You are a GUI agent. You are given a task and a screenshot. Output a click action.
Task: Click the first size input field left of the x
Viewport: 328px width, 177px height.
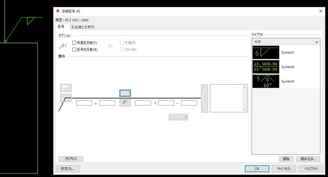pyautogui.click(x=84, y=103)
